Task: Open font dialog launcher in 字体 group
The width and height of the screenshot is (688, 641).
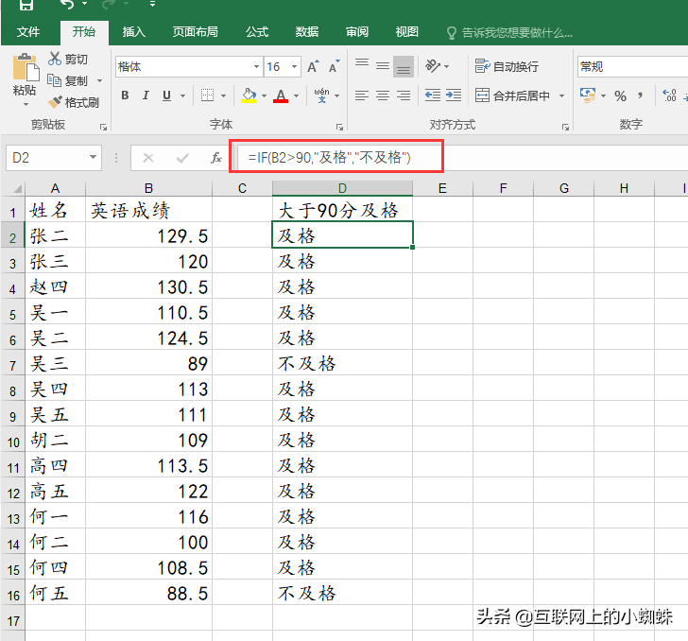Action: point(339,127)
